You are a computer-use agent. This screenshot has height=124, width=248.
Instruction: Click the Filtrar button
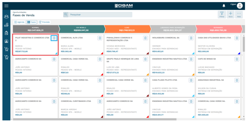(222, 15)
